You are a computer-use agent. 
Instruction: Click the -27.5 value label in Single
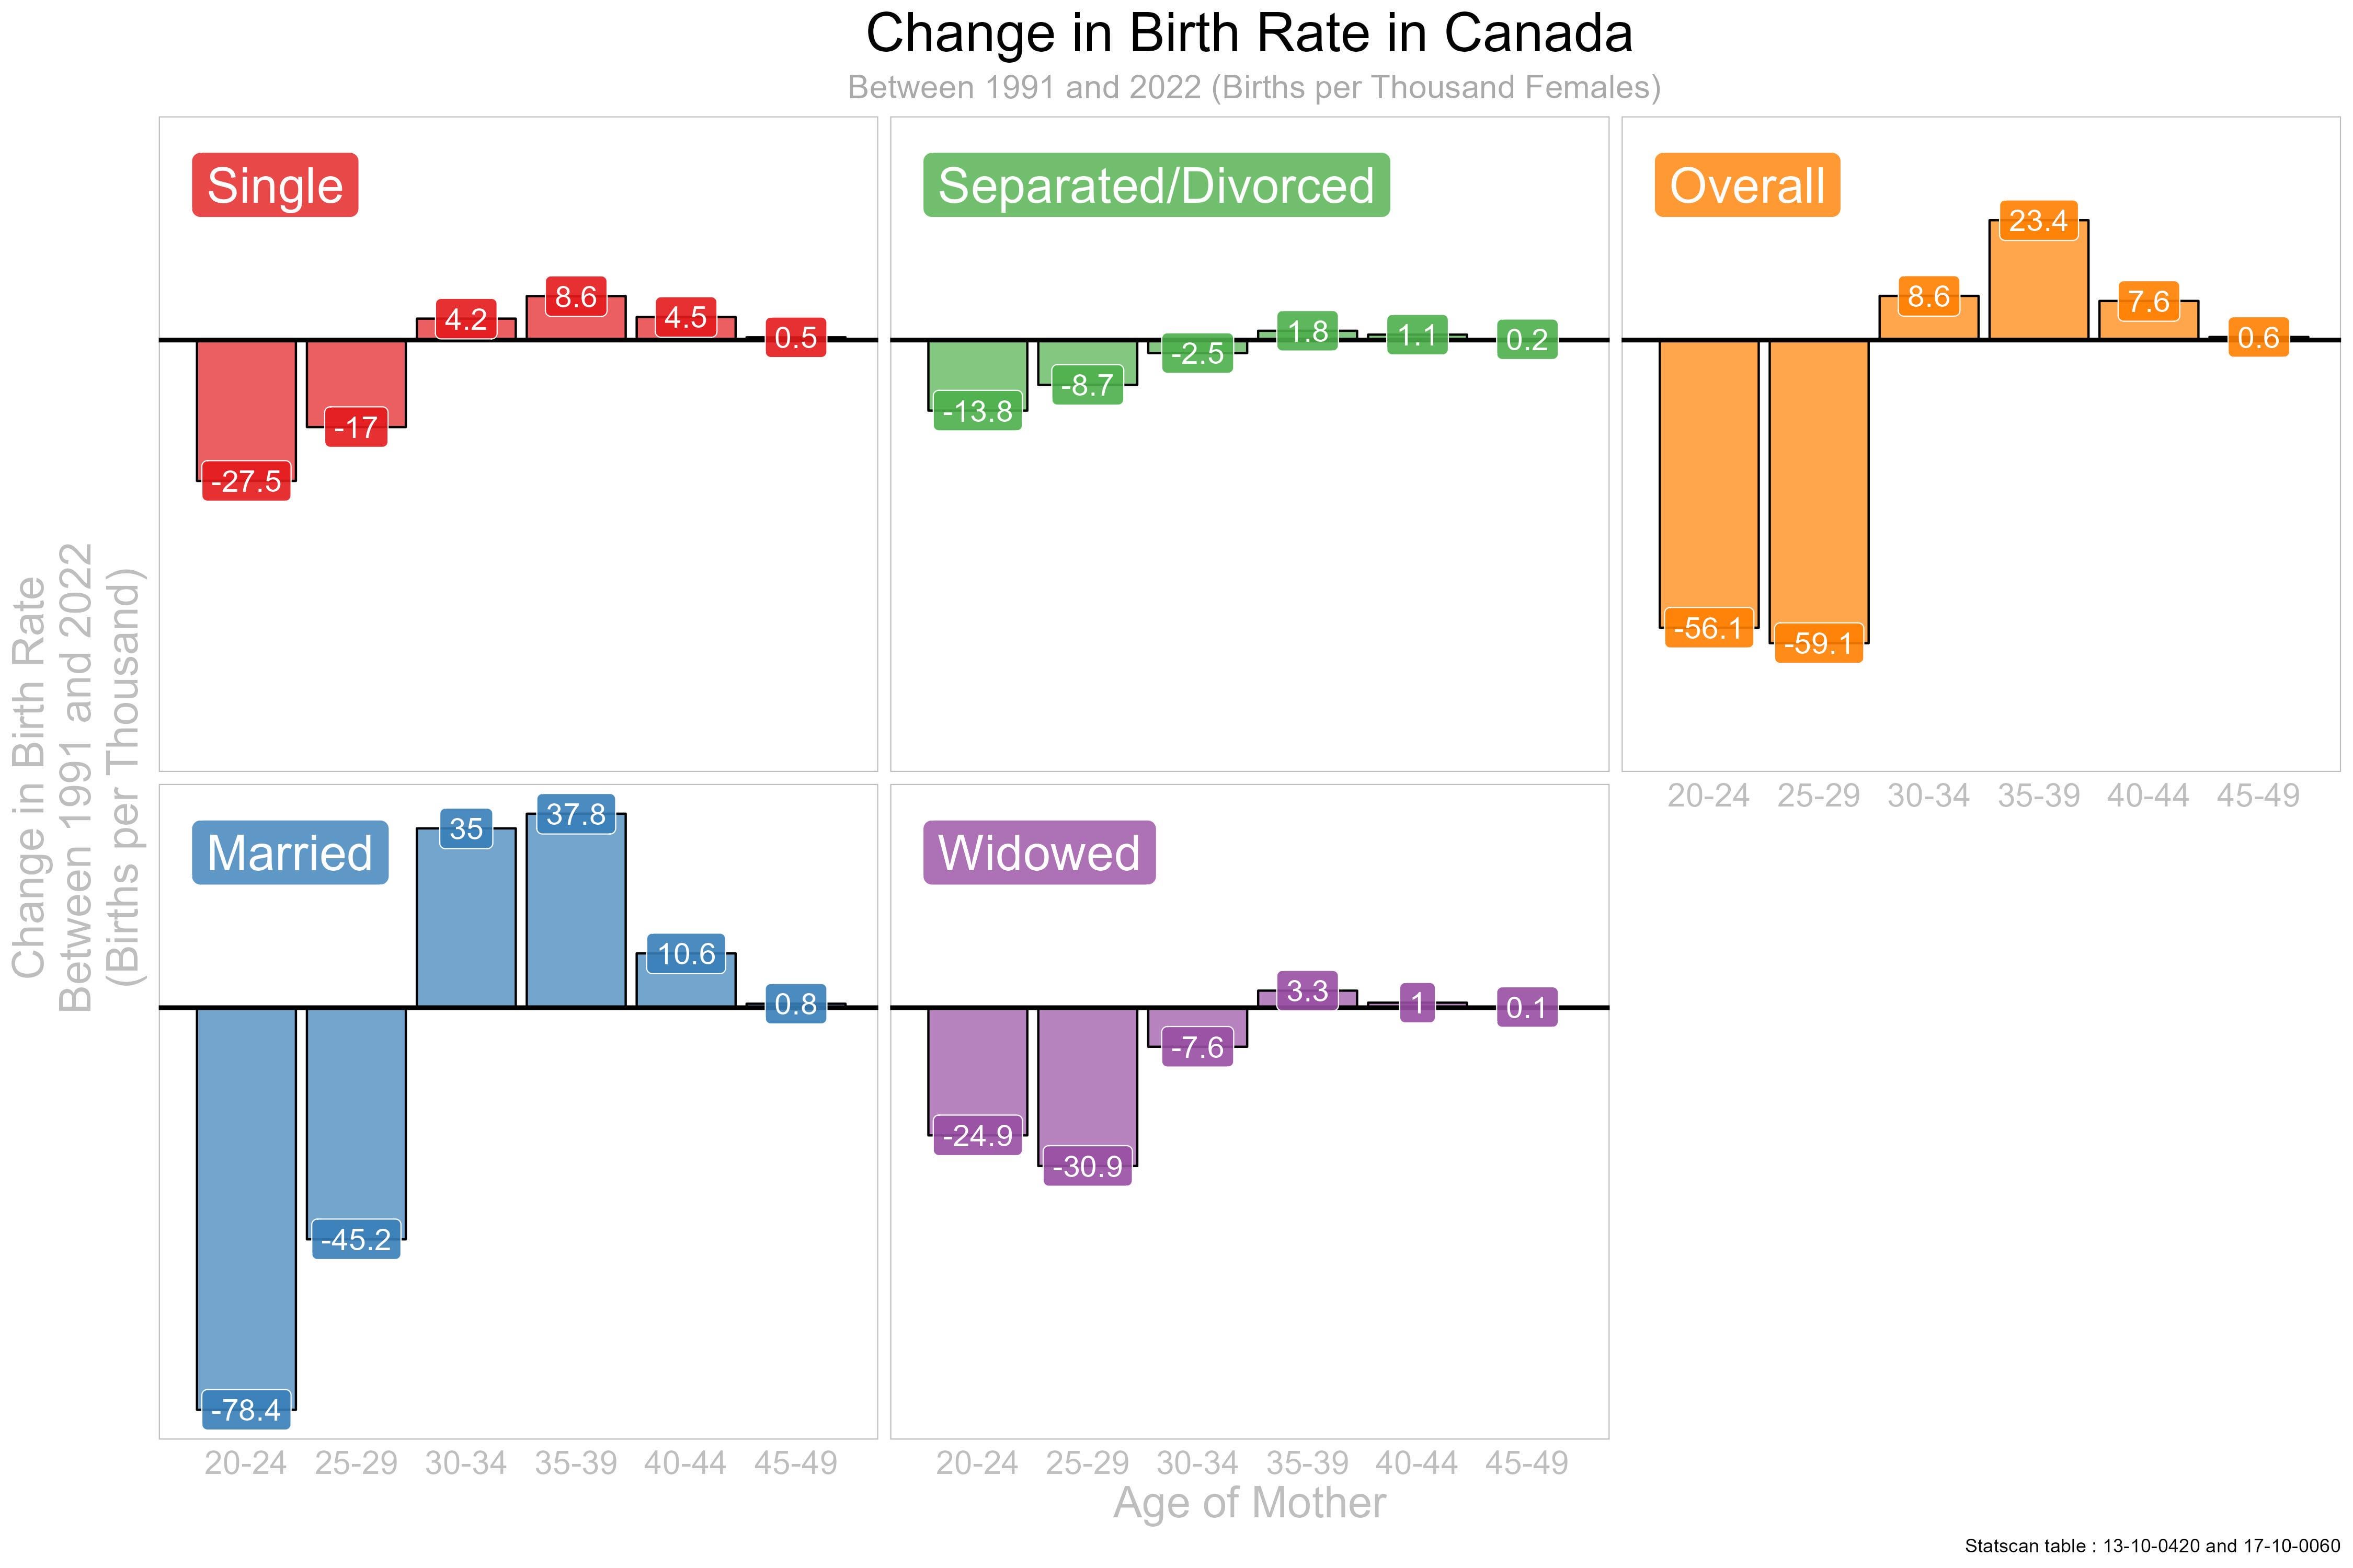tap(246, 481)
